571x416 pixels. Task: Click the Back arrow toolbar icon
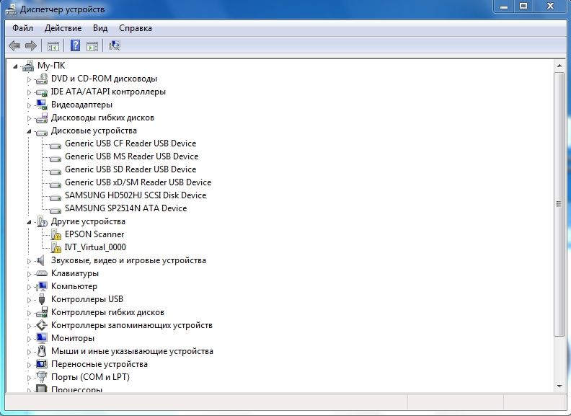14,46
